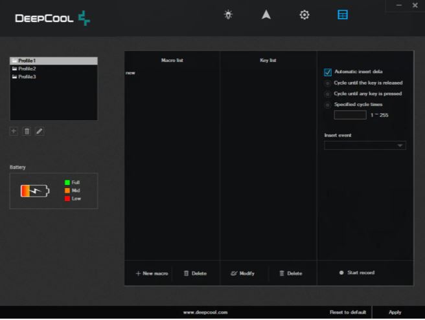Screen dimensions: 425x320
Task: Click the battery status icon
Action: pyautogui.click(x=34, y=191)
